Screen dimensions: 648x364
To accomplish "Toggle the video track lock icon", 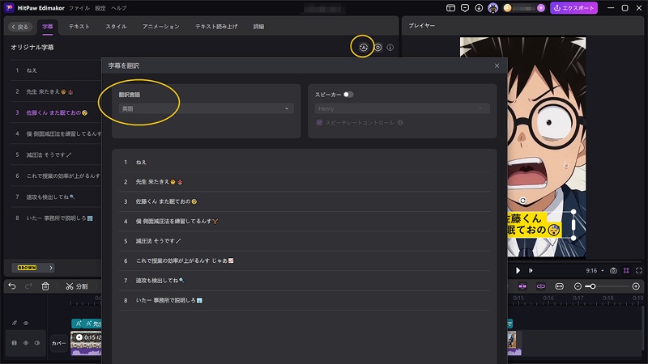I will tap(14, 343).
